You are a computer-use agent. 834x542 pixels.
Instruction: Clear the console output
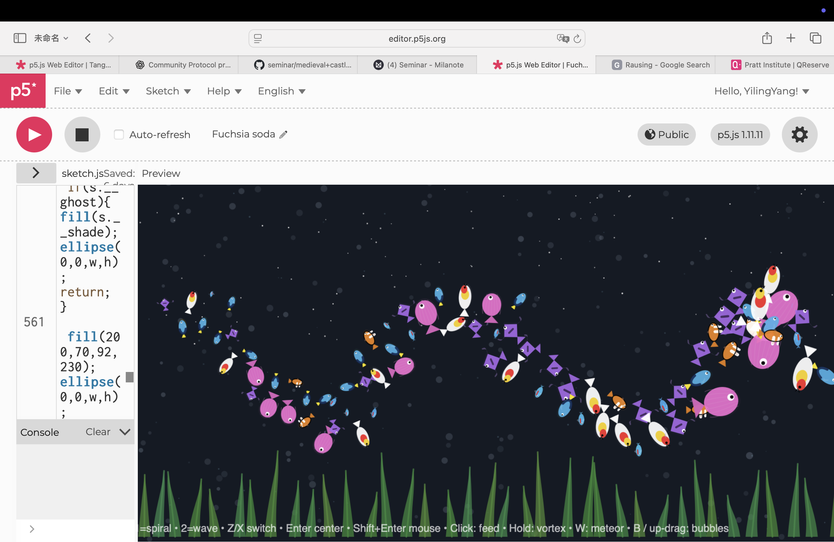point(98,432)
